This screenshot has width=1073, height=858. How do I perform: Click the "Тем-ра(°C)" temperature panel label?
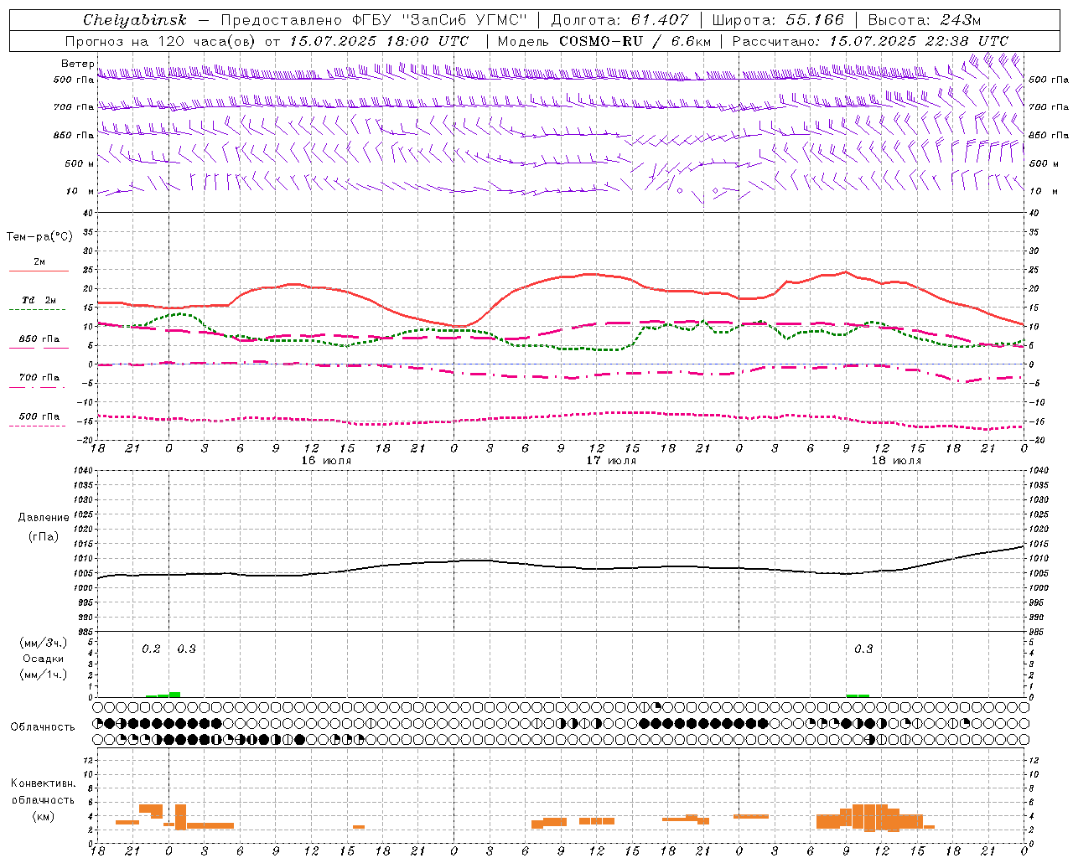click(39, 237)
